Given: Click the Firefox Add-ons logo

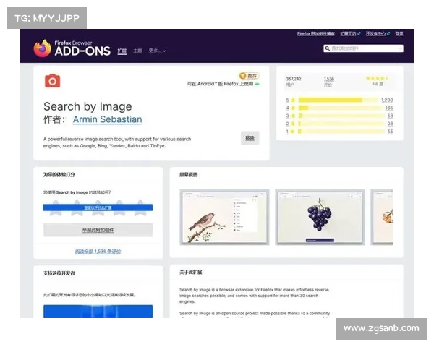Looking at the screenshot, I should click(x=72, y=48).
